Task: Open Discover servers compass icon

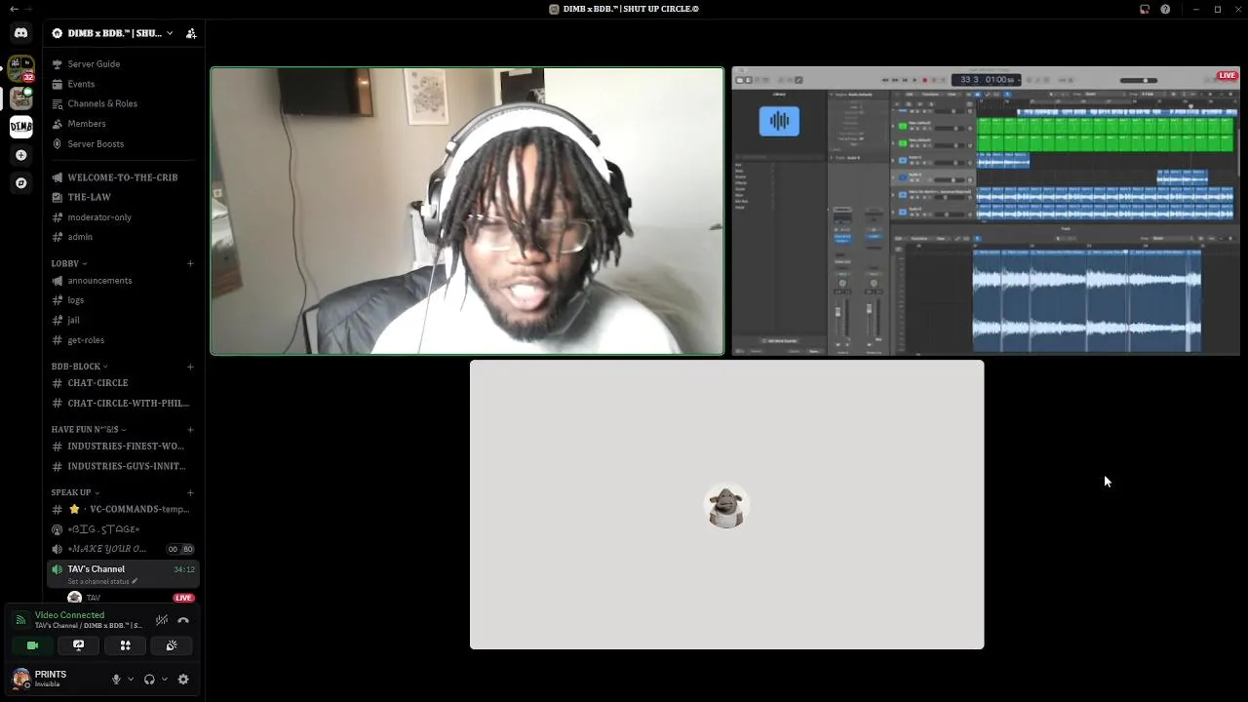Action: [20, 183]
